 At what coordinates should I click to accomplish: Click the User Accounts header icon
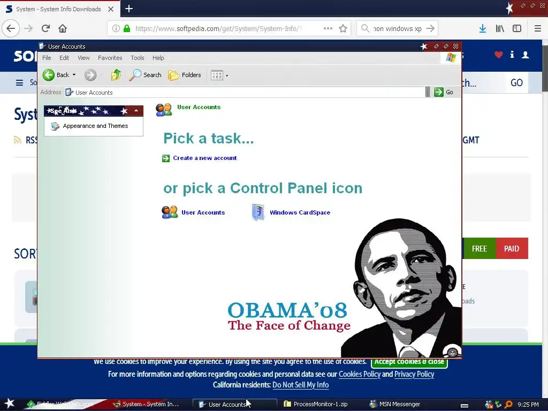[164, 109]
